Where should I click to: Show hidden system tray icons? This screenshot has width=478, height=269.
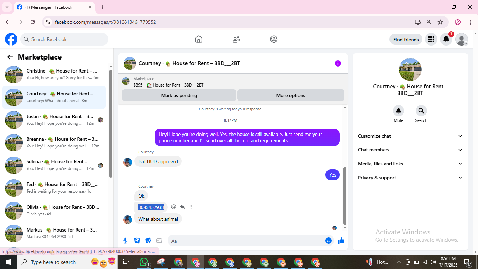tap(399, 262)
